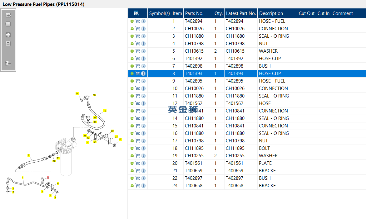This screenshot has height=219, width=366.
Task: Select the item 12 HOSE row
Action: (247, 103)
